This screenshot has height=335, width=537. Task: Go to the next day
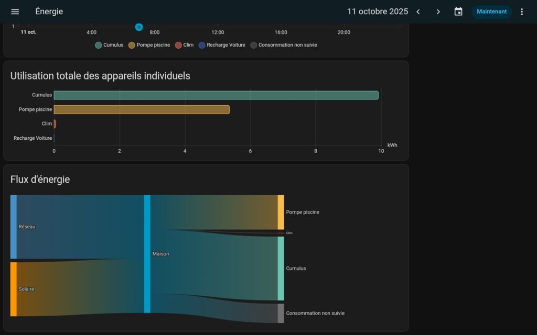(438, 12)
